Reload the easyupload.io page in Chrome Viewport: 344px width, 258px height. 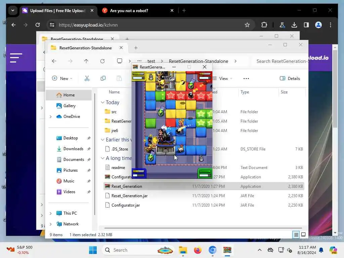pyautogui.click(x=38, y=25)
